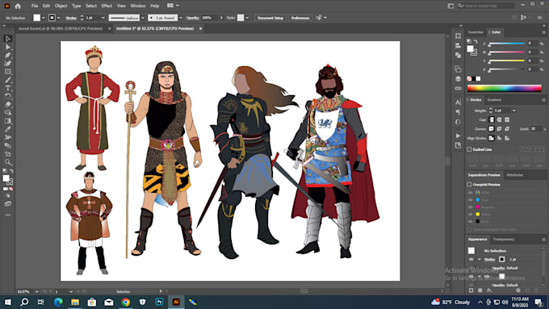The height and width of the screenshot is (309, 549).
Task: Open Weight dropdown in Stroke panel
Action: point(513,111)
